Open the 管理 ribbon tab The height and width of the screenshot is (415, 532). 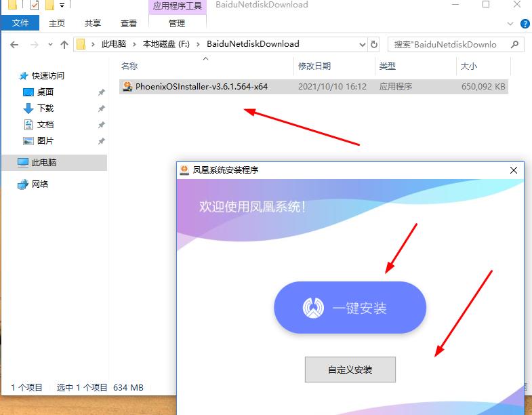point(177,23)
